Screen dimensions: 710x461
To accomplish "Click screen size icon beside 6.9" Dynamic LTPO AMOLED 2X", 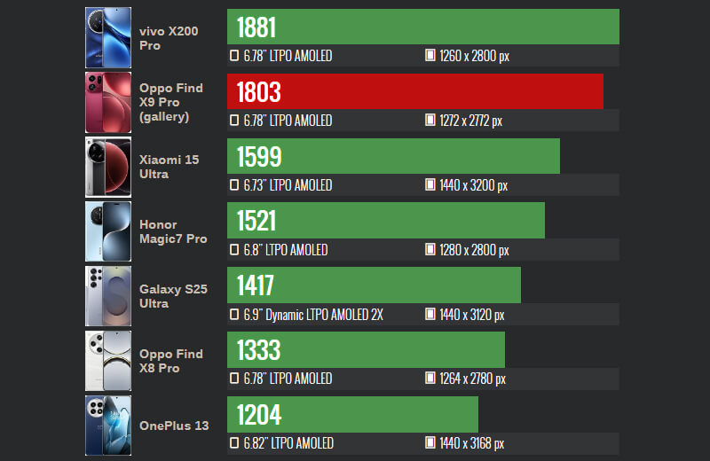I will 234,315.
